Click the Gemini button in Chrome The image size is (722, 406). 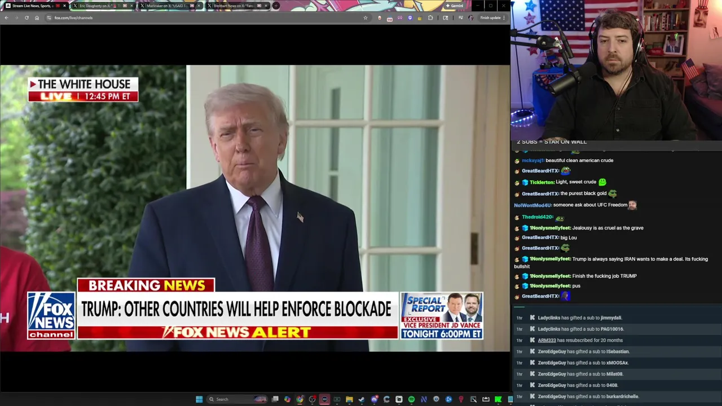tap(455, 6)
